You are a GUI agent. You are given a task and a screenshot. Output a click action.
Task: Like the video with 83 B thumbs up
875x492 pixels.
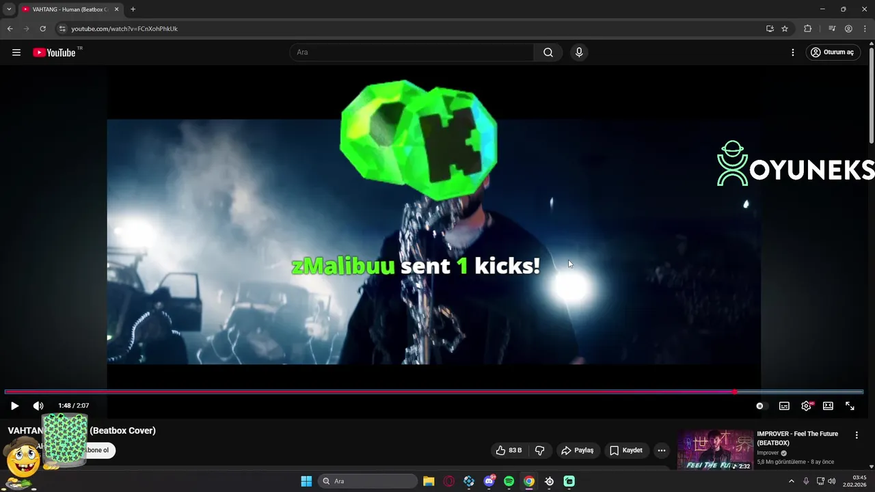point(509,450)
